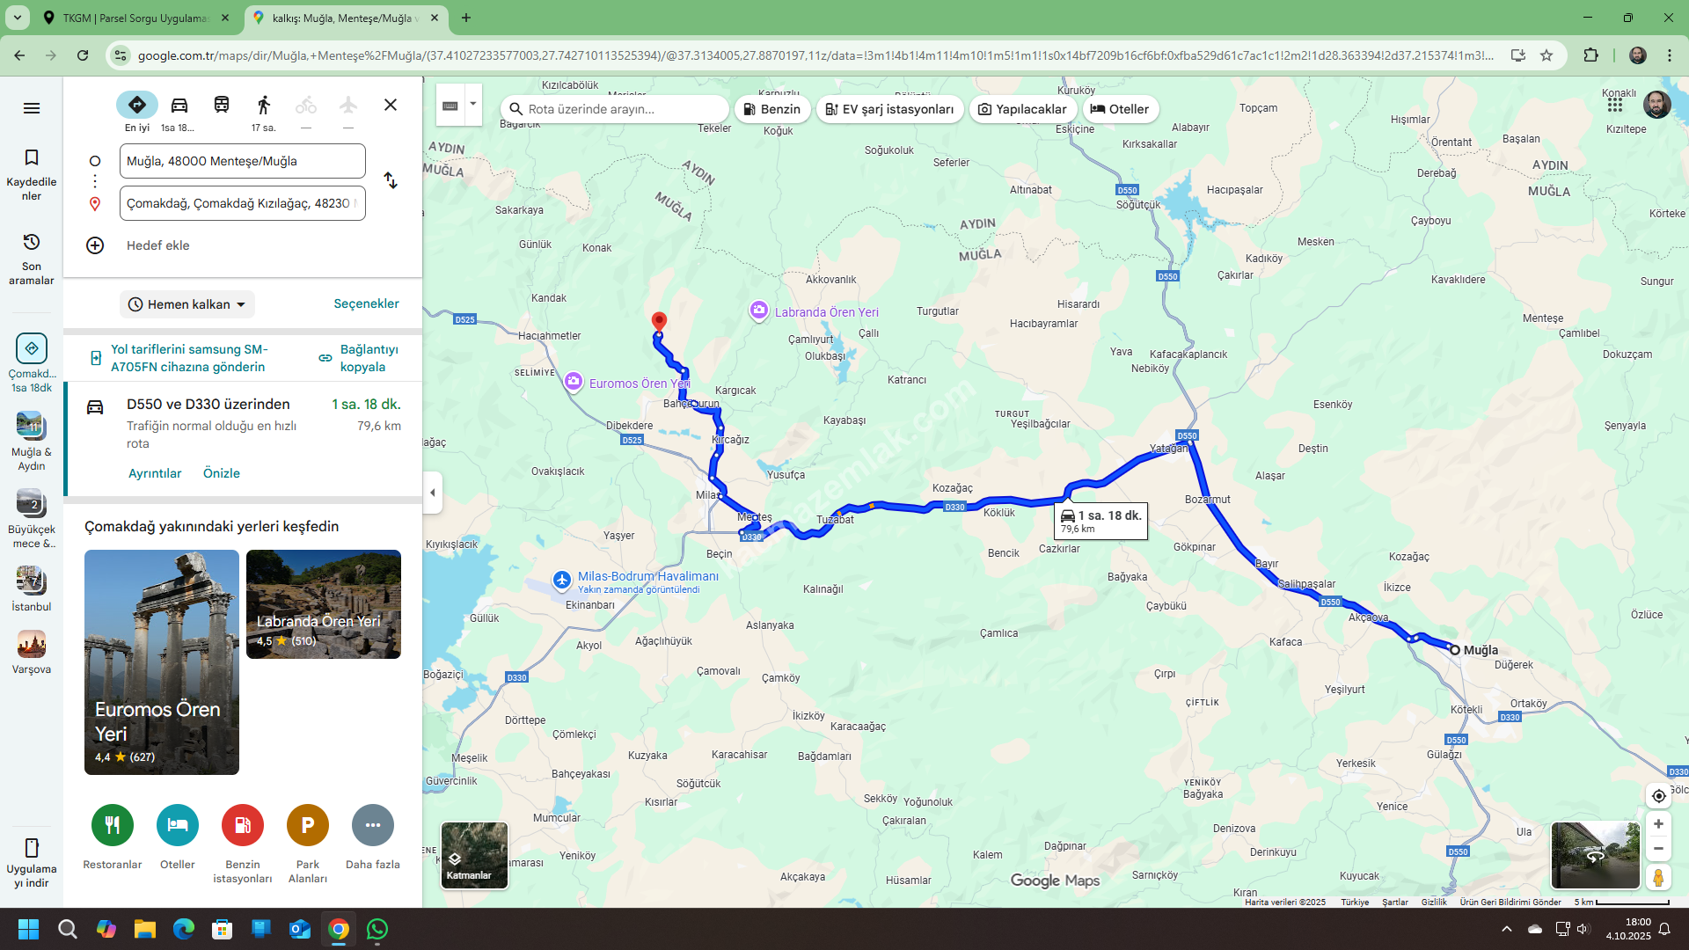Select the walking travel mode icon
Viewport: 1689px width, 950px height.
pyautogui.click(x=264, y=106)
